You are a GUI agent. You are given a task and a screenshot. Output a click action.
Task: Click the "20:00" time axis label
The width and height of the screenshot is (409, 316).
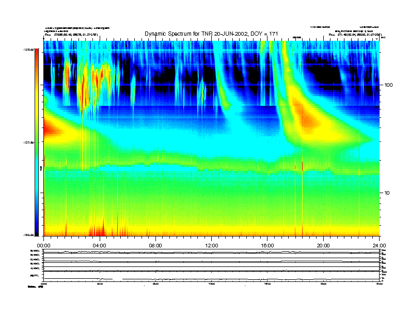(323, 246)
